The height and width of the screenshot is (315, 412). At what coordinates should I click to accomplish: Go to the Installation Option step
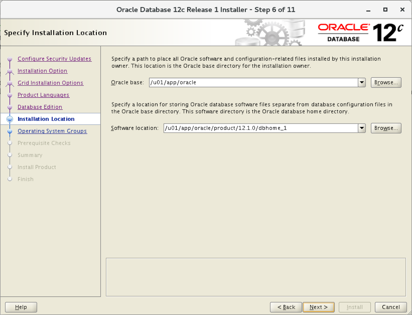[x=42, y=71]
